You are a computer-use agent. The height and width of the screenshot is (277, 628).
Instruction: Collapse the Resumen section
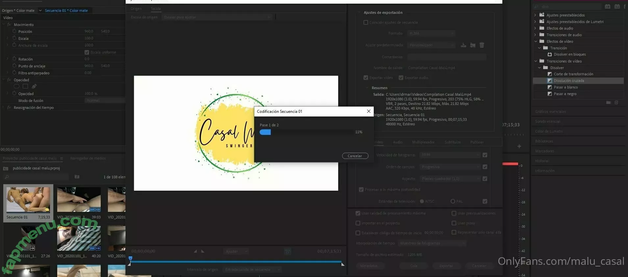click(x=367, y=88)
